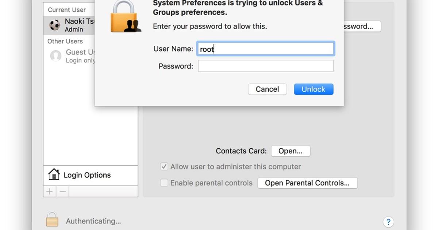Select the Naoki Admin user row
Viewport: 438px width, 230px height.
pos(69,25)
